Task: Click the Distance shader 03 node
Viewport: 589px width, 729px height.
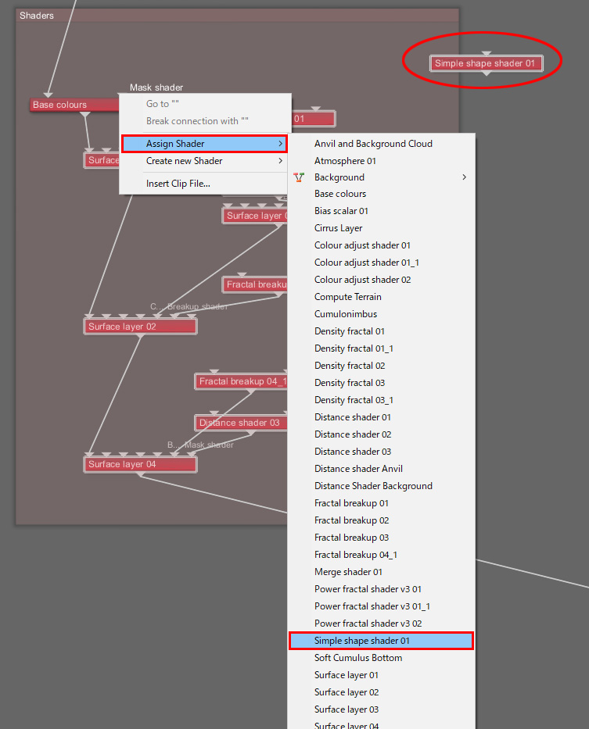Action: [x=239, y=423]
